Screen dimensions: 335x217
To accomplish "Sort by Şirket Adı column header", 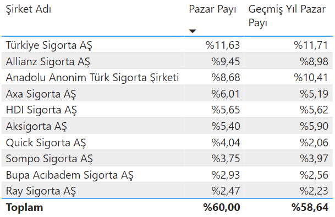I will tap(29, 9).
